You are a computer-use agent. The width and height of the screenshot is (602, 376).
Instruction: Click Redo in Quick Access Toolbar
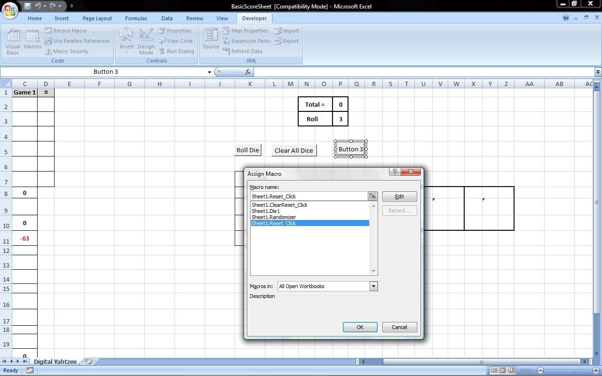(53, 6)
